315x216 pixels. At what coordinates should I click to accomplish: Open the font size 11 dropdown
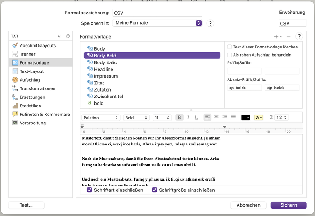coord(162,118)
